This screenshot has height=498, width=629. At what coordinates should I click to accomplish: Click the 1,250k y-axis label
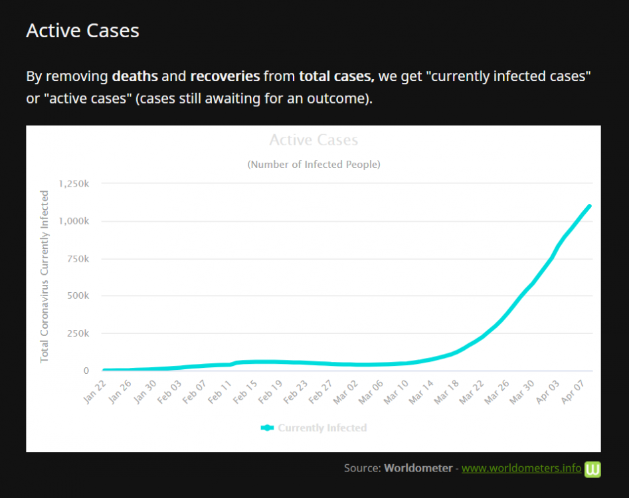tap(74, 183)
